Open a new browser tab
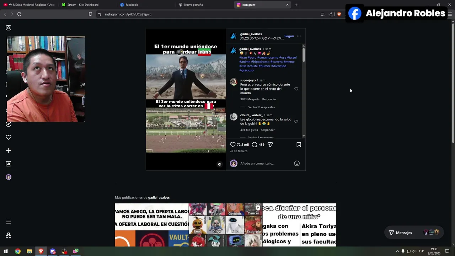Viewport: 455px width, 256px height. click(296, 5)
